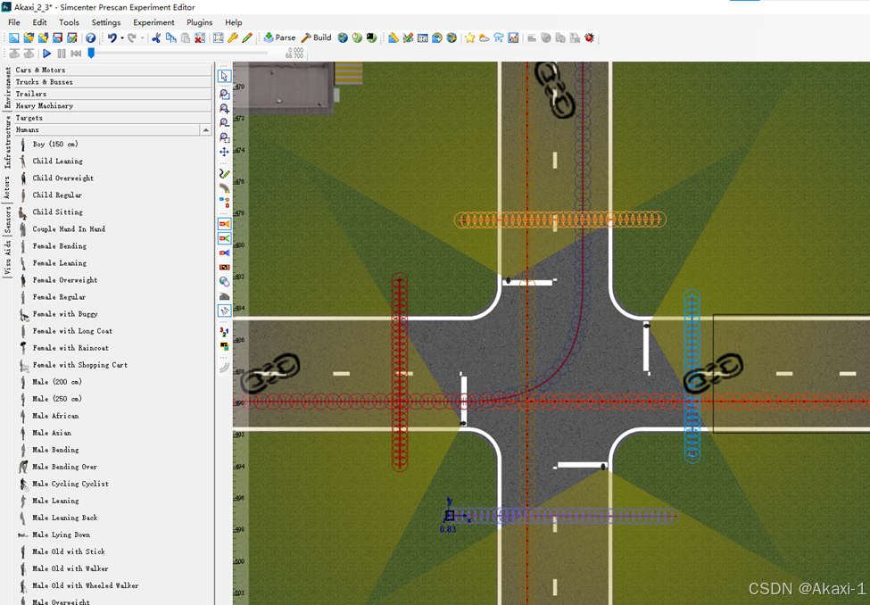The image size is (870, 605).
Task: Toggle the orange camera beam view
Action: 224,224
